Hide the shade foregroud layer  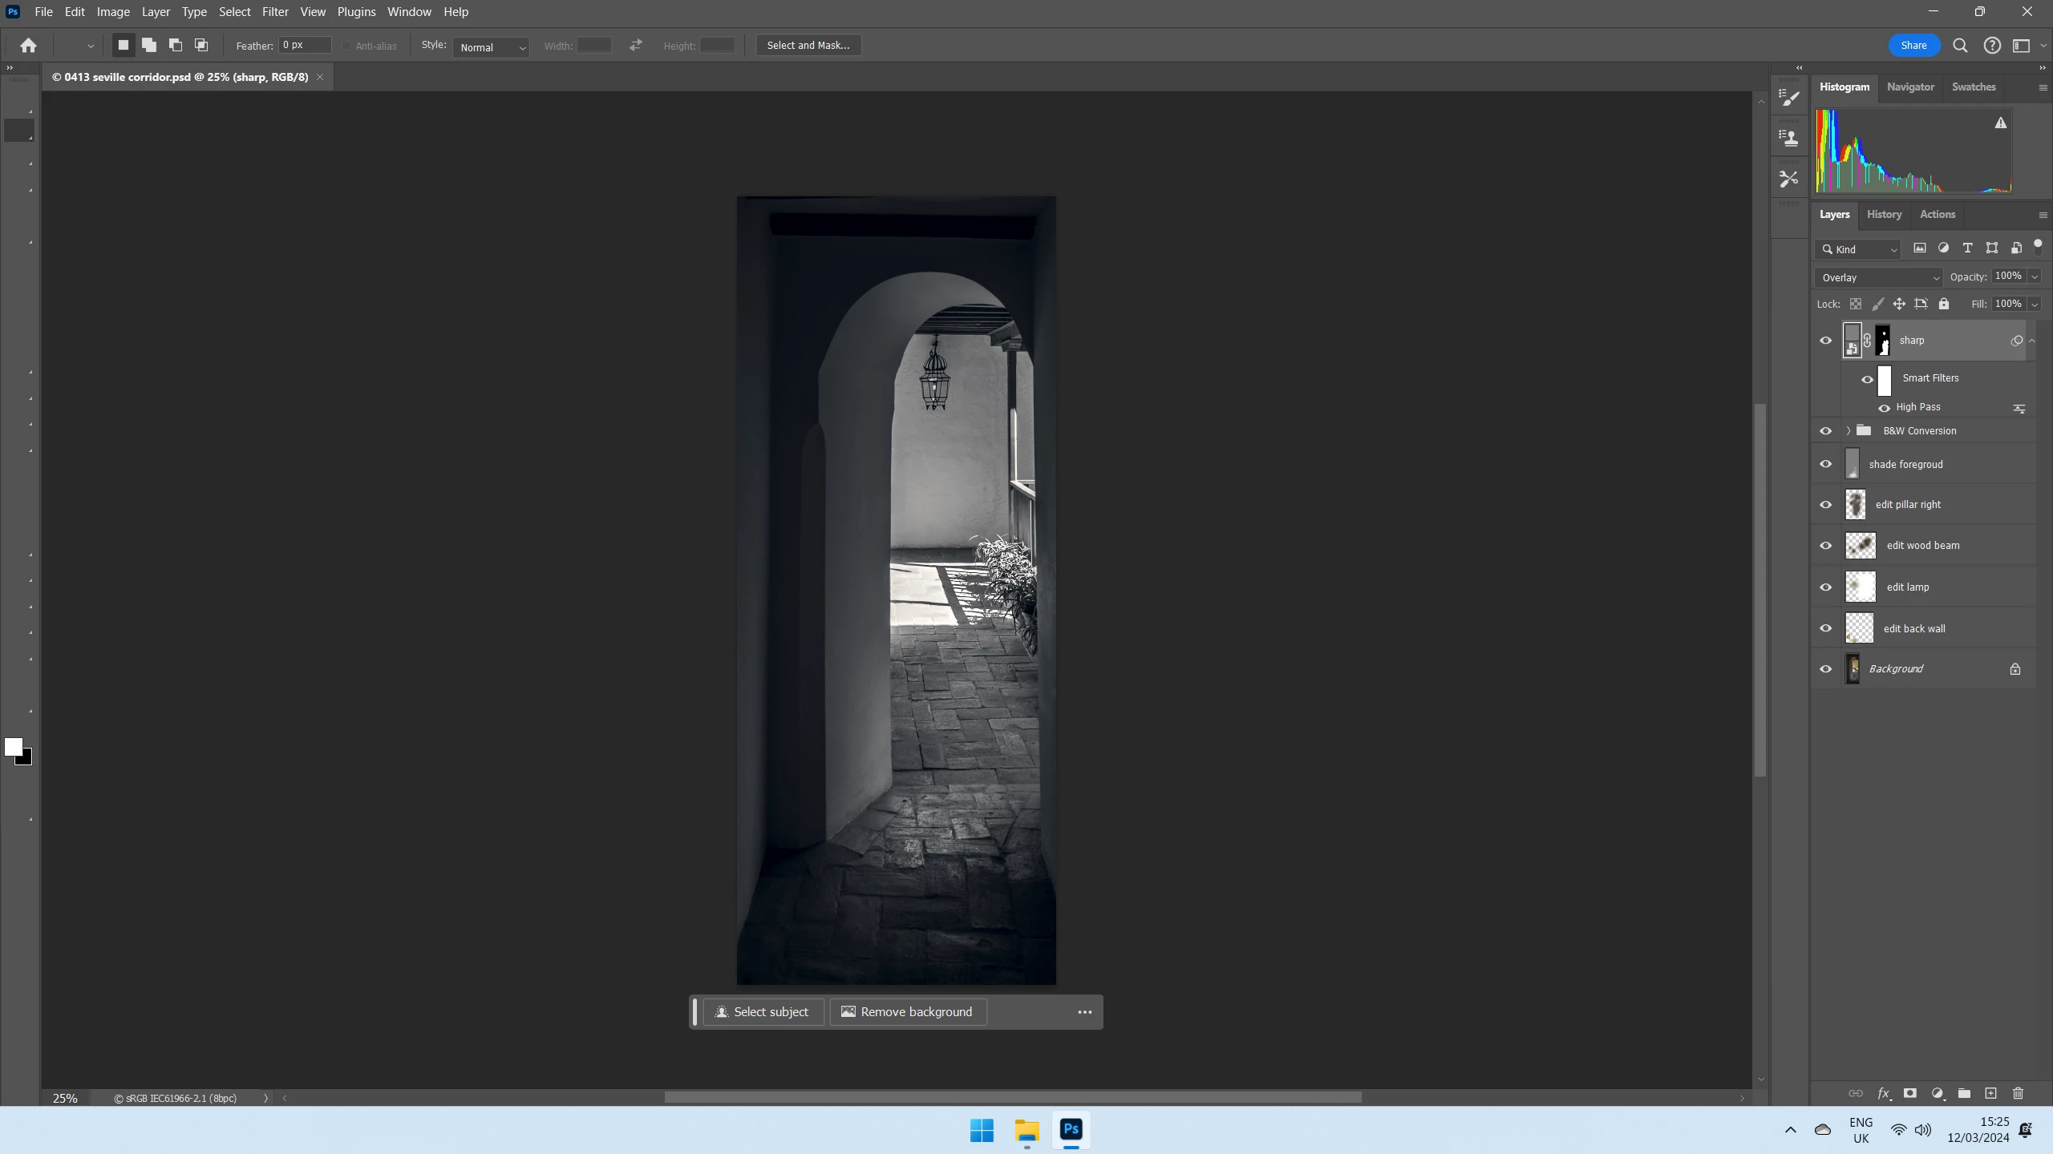tap(1826, 464)
